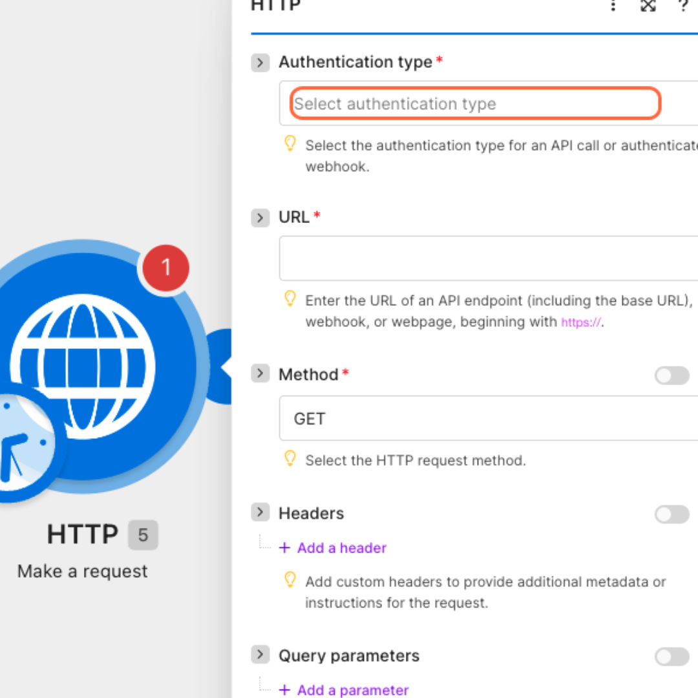Click the module number 5 badge
Viewport: 698px width, 698px height.
pyautogui.click(x=143, y=534)
